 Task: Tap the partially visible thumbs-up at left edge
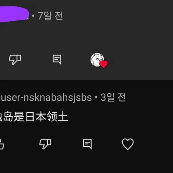(2, 144)
